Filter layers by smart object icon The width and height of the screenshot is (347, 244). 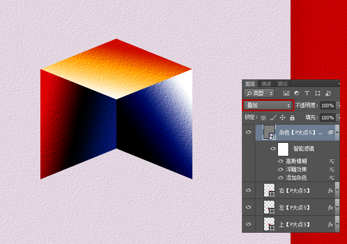click(328, 93)
